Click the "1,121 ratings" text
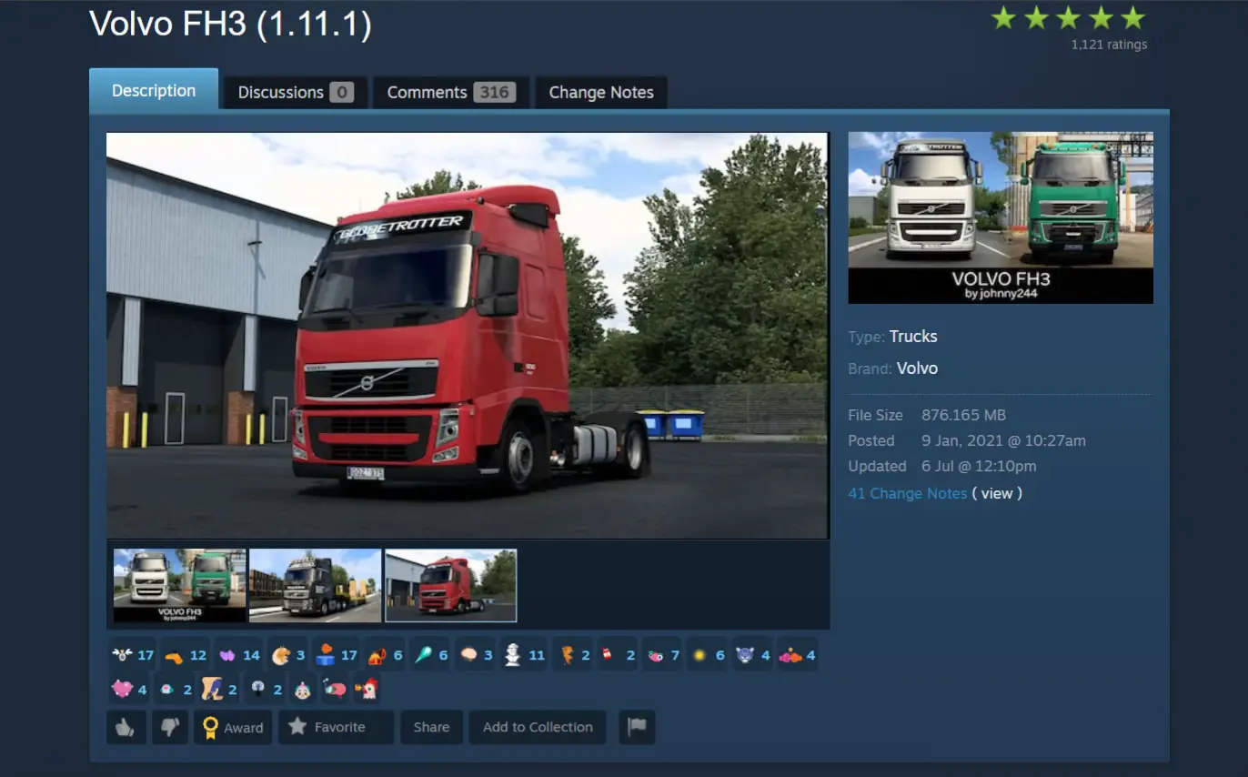 point(1109,45)
